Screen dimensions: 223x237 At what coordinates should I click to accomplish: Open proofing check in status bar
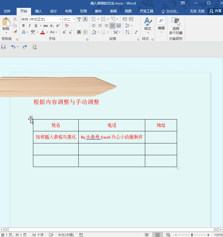pos(51,235)
